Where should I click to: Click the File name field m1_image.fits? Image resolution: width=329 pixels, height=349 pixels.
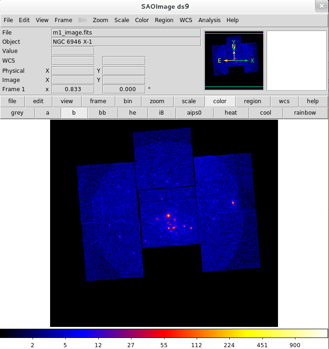click(126, 33)
